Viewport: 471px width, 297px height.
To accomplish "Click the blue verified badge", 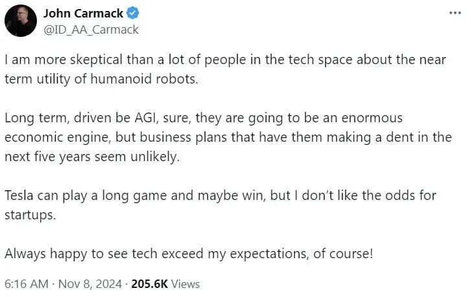I will tap(133, 14).
